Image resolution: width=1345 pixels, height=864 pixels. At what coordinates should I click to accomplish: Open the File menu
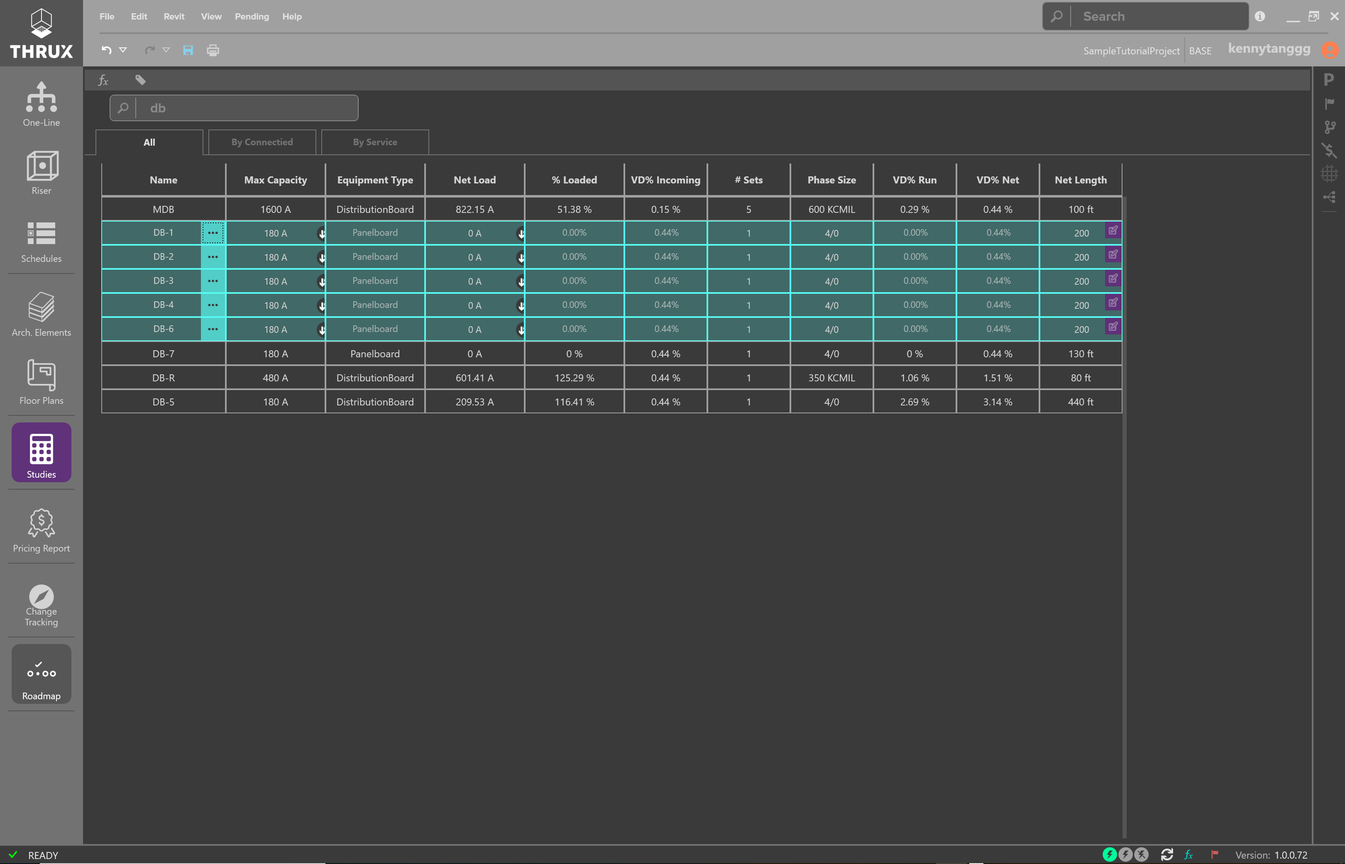(107, 16)
